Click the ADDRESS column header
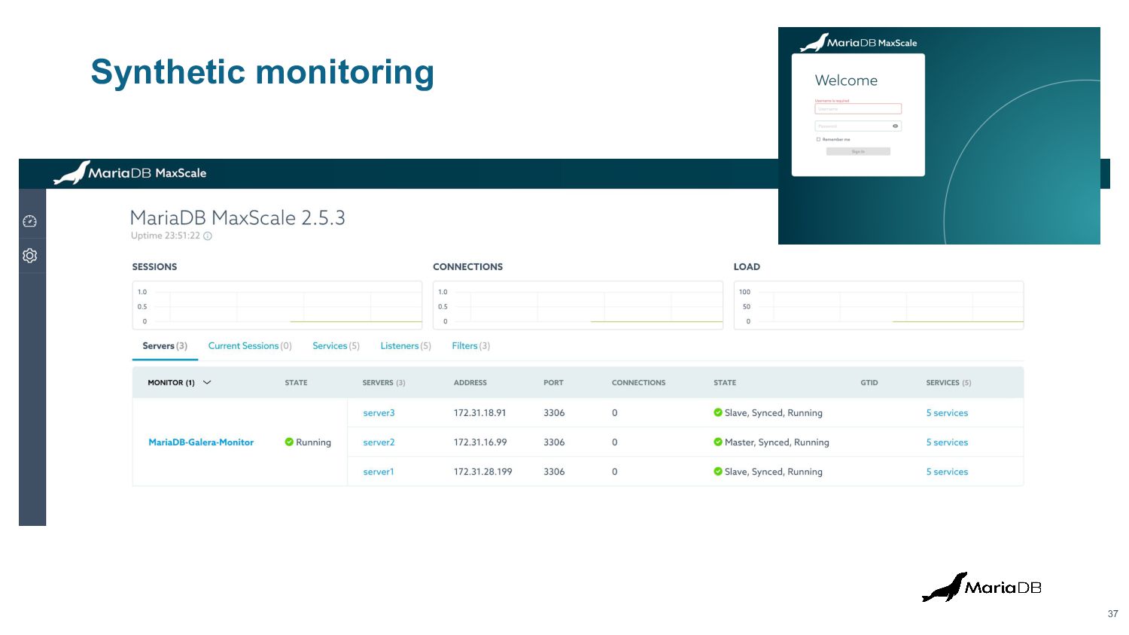1129x635 pixels. click(x=470, y=382)
